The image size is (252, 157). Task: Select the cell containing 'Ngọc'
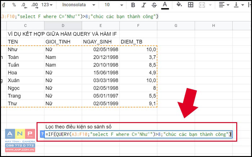[26, 88]
